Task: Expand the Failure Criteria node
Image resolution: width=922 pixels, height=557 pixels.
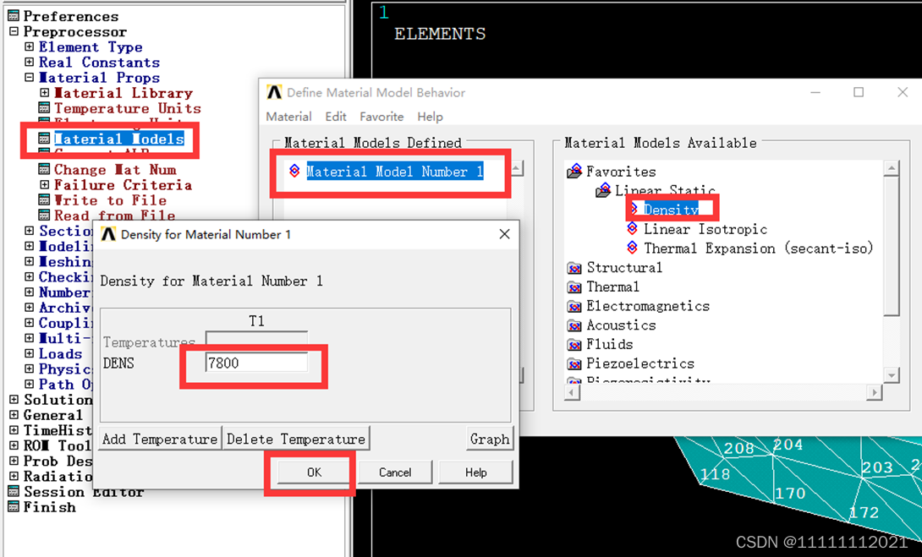Action: pyautogui.click(x=44, y=184)
